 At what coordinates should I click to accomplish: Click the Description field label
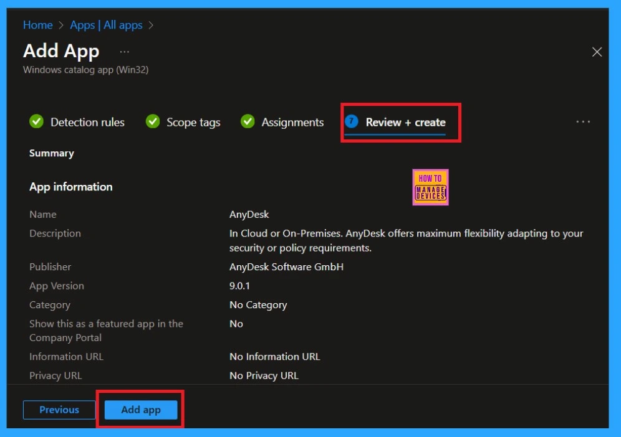(x=55, y=233)
